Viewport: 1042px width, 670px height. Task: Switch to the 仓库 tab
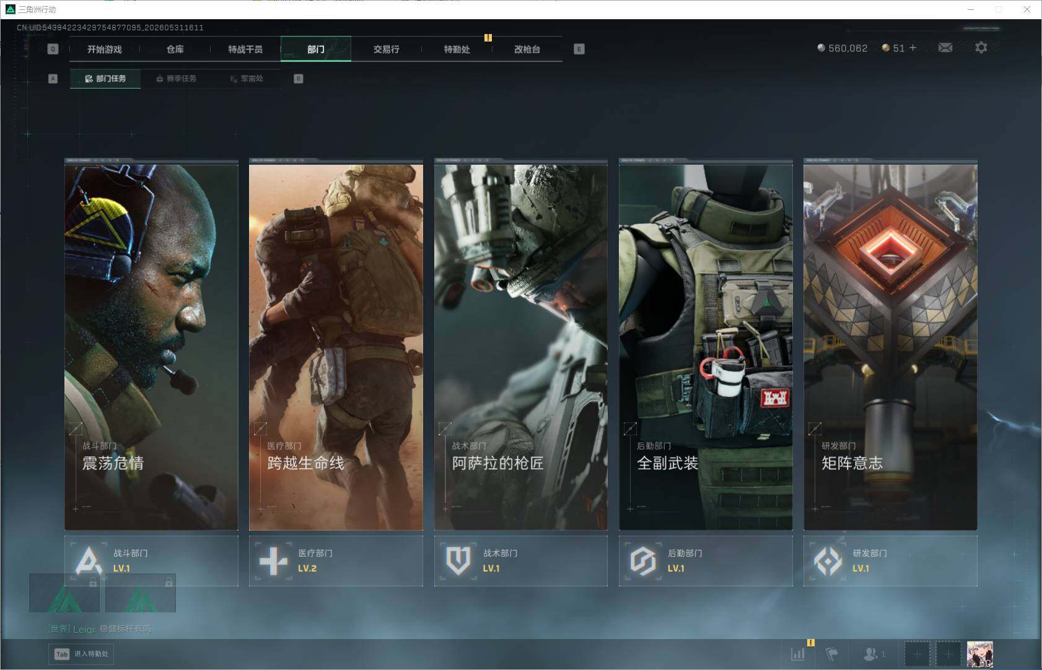175,50
